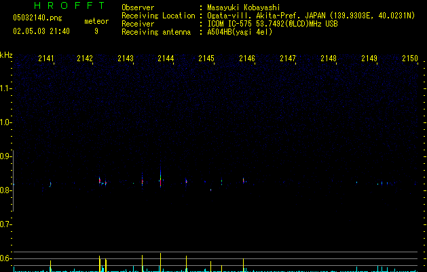Click the timestamp 02.05.03 21:40
The image size is (427, 272).
click(x=41, y=31)
